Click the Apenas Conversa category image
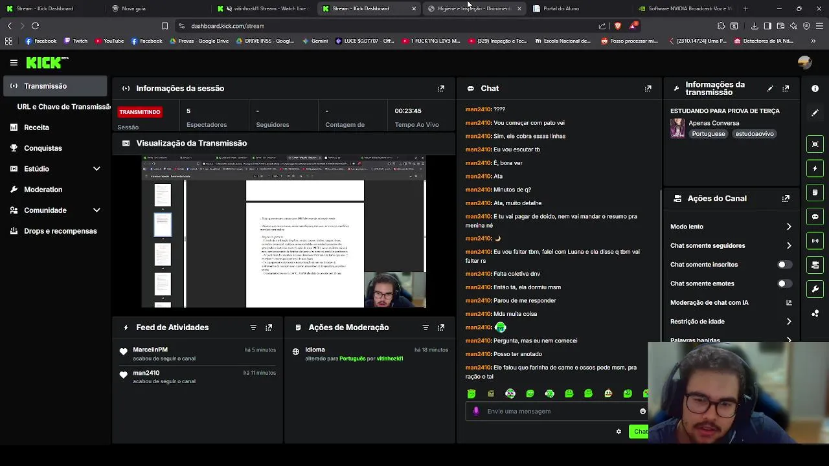The width and height of the screenshot is (829, 466). coord(677,128)
